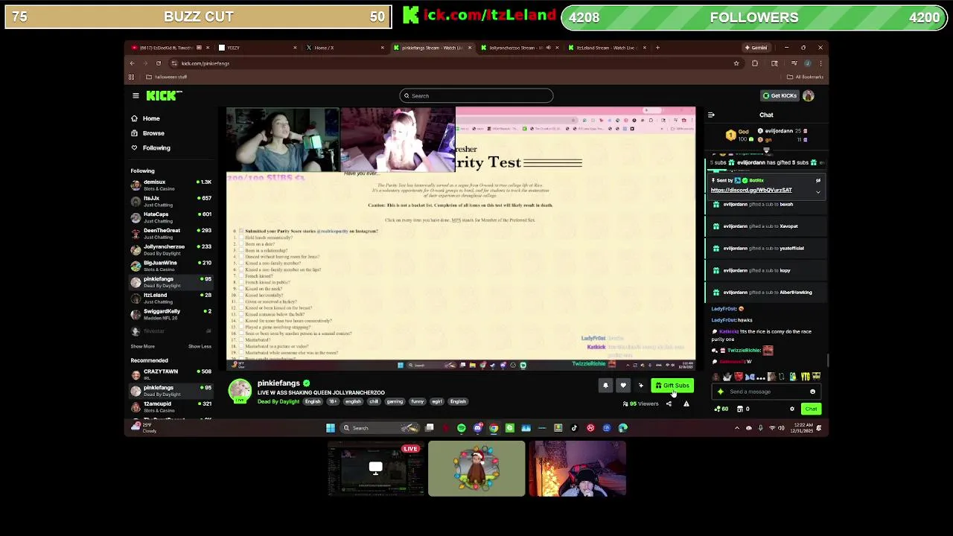Click the Gift Subs button
Screen dimensions: 953x536
(672, 386)
